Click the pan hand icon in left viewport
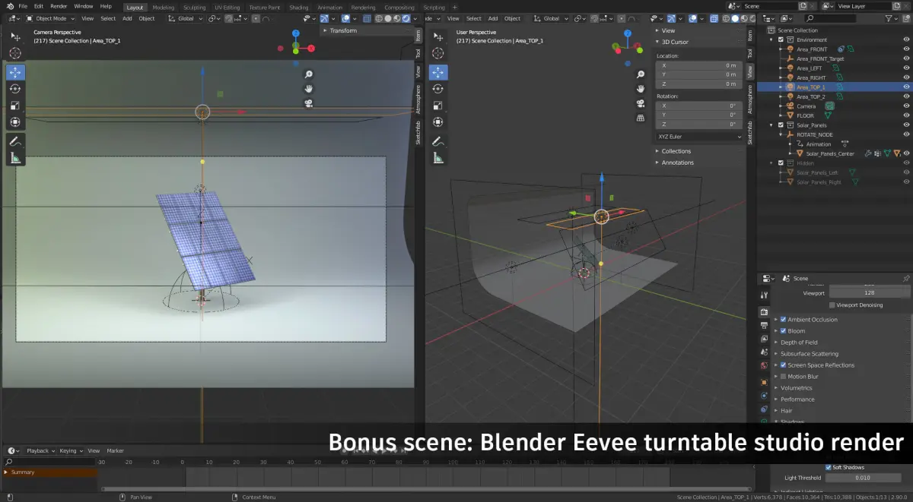The image size is (913, 502). pyautogui.click(x=309, y=89)
